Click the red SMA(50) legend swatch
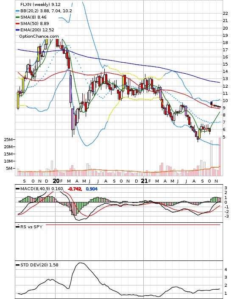 [x=17, y=23]
